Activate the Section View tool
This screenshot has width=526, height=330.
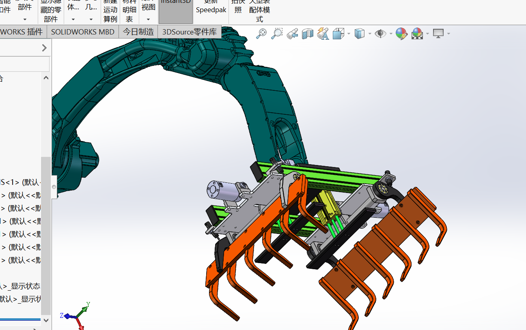pos(308,33)
